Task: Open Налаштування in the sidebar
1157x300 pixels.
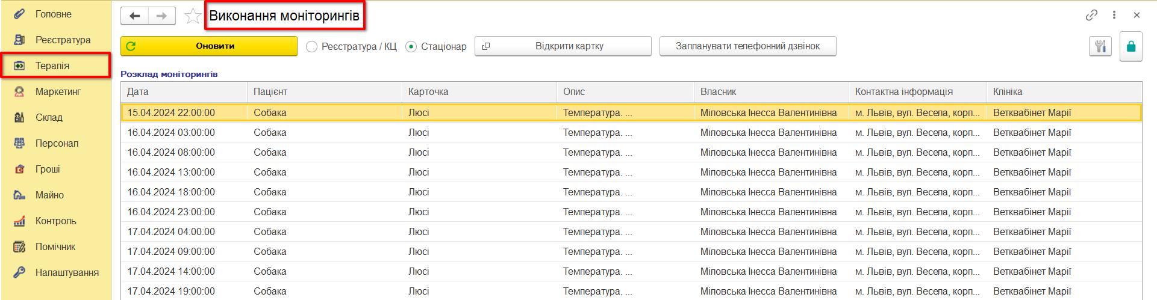Action: click(x=67, y=272)
